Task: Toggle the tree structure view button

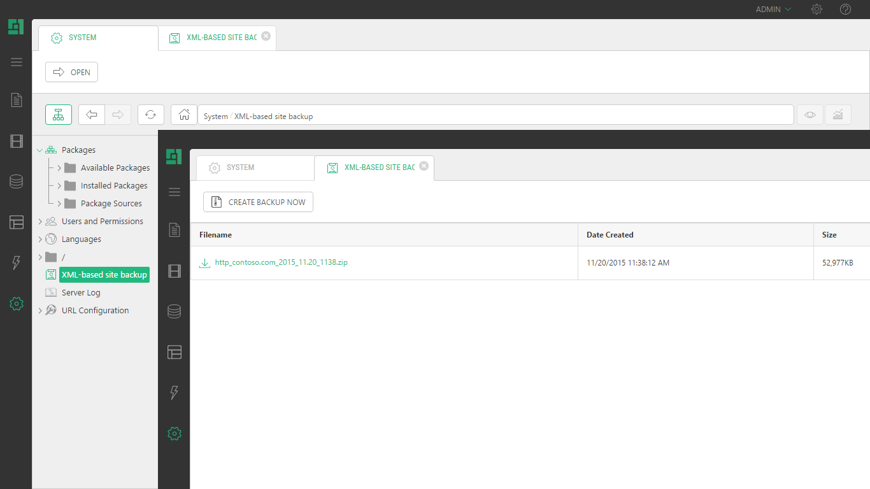Action: point(59,115)
